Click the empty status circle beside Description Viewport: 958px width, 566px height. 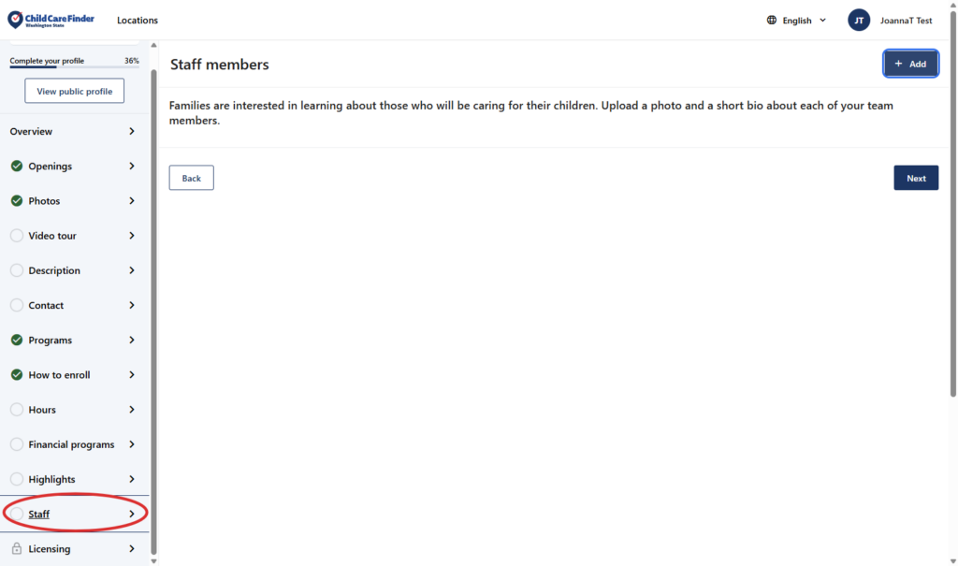click(x=17, y=270)
